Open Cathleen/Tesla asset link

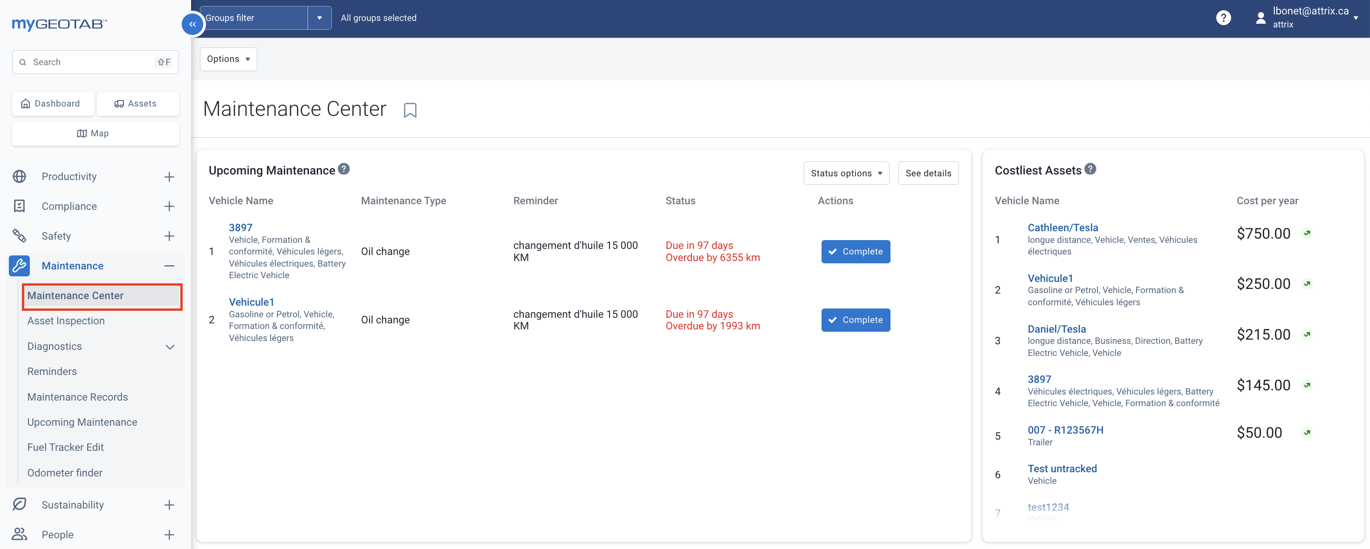coord(1062,227)
